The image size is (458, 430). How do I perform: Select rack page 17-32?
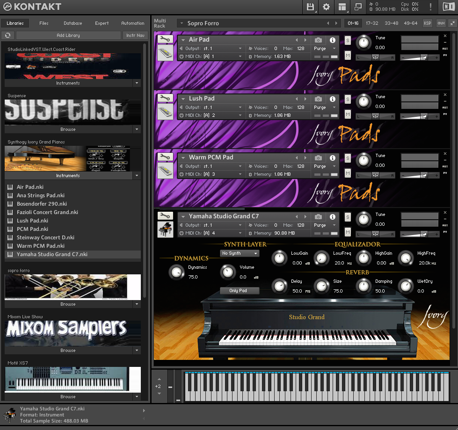tap(372, 23)
